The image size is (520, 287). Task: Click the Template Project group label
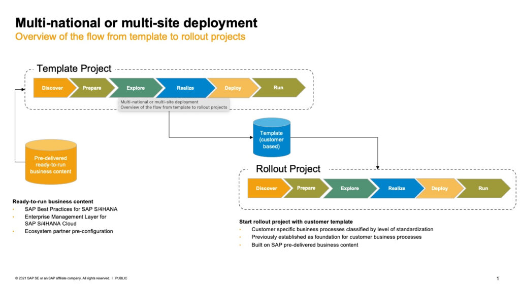point(74,68)
